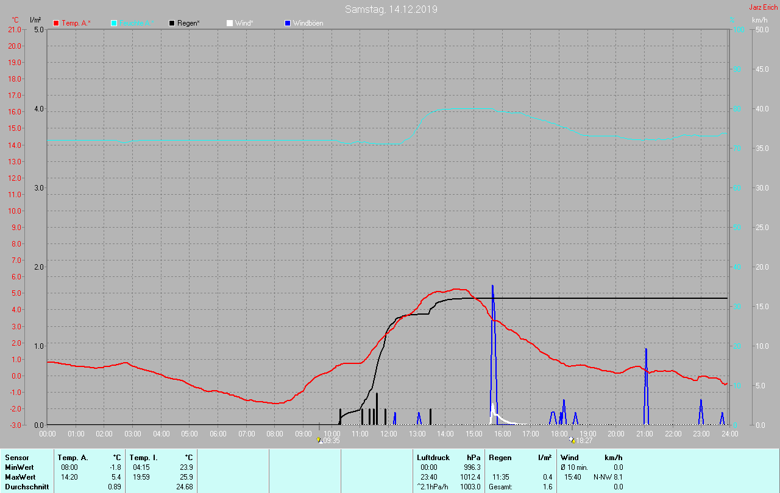The image size is (780, 493).
Task: Click the chart title "Samstag, 14.12.2019"
Action: [391, 9]
